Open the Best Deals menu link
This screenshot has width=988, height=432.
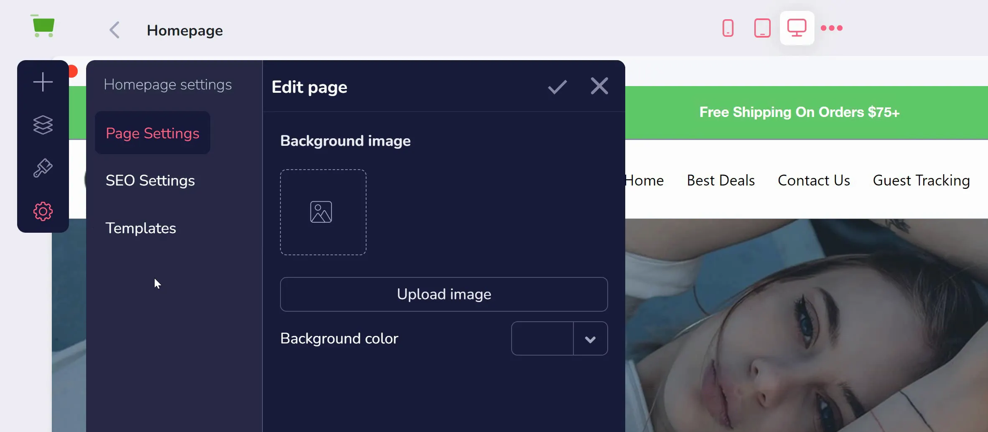[x=721, y=180]
